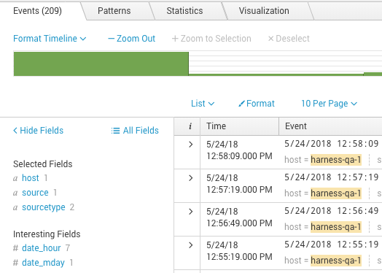Click Zoom Out on the timeline
The width and height of the screenshot is (382, 273).
[131, 39]
